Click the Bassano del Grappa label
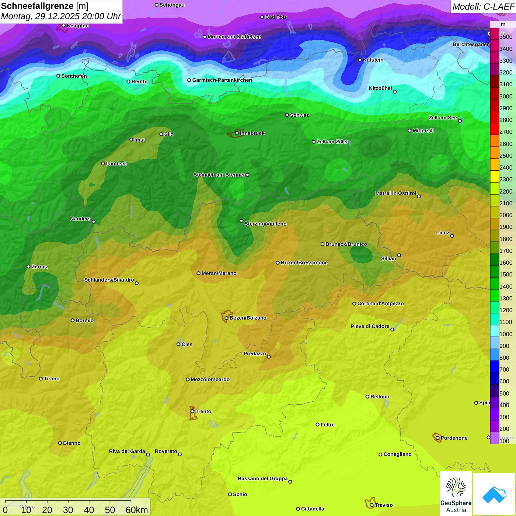Viewport: 516px width, 516px height. pos(263,478)
